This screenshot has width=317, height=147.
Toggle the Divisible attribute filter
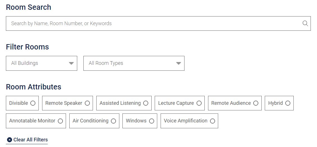pyautogui.click(x=22, y=103)
